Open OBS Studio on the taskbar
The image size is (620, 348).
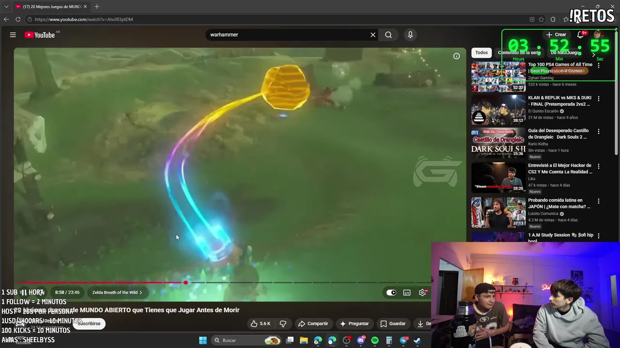[x=346, y=340]
